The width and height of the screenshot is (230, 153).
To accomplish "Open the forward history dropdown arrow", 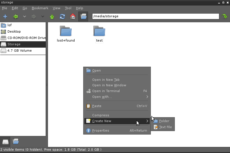I will [x=43, y=16].
